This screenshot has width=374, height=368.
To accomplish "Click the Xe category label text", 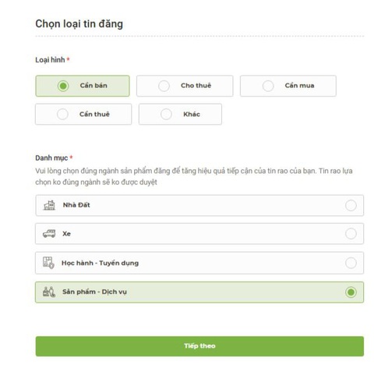I will (x=67, y=234).
